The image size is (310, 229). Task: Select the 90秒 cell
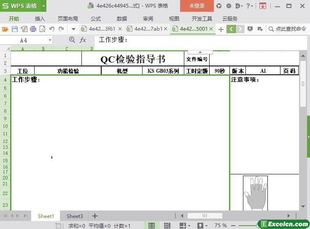click(220, 71)
